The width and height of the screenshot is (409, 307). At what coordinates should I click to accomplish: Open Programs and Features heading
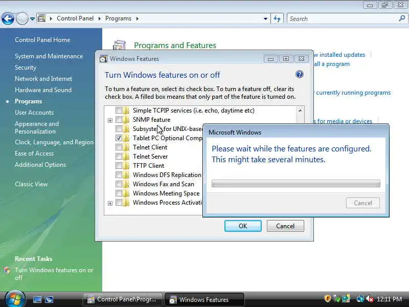coord(175,46)
